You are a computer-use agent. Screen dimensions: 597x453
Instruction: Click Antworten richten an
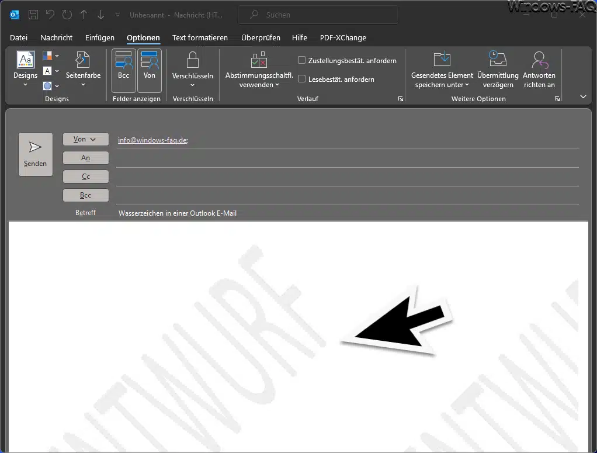(539, 70)
